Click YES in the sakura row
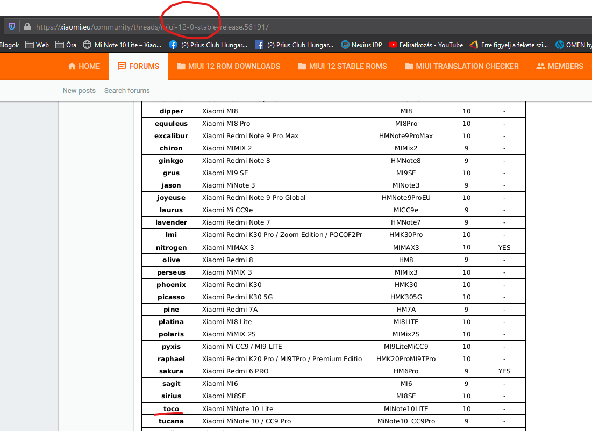Viewport: 592px width, 431px height. (504, 371)
